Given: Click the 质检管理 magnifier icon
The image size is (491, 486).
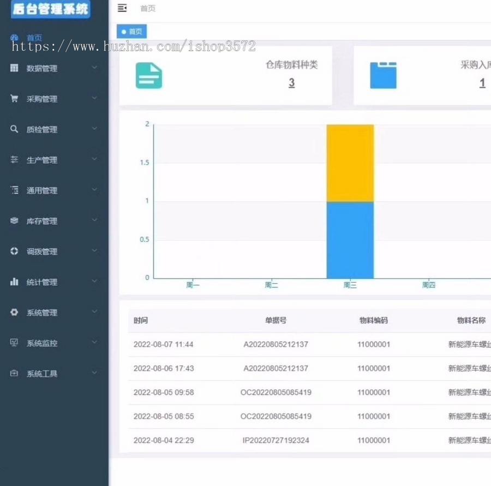Looking at the screenshot, I should click(14, 129).
